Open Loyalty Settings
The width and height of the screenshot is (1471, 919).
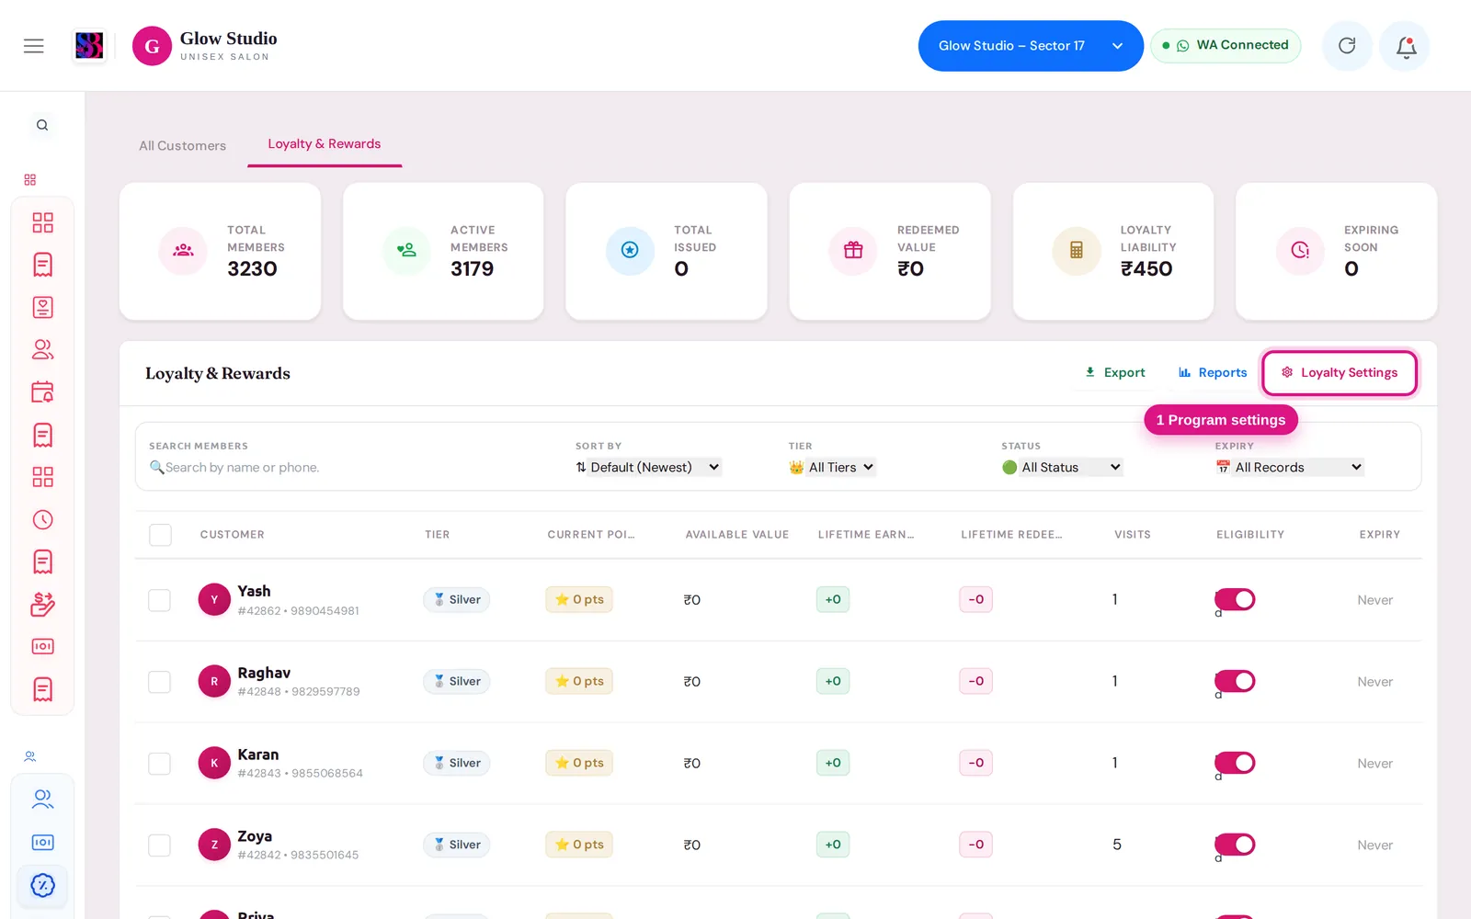1340,372
